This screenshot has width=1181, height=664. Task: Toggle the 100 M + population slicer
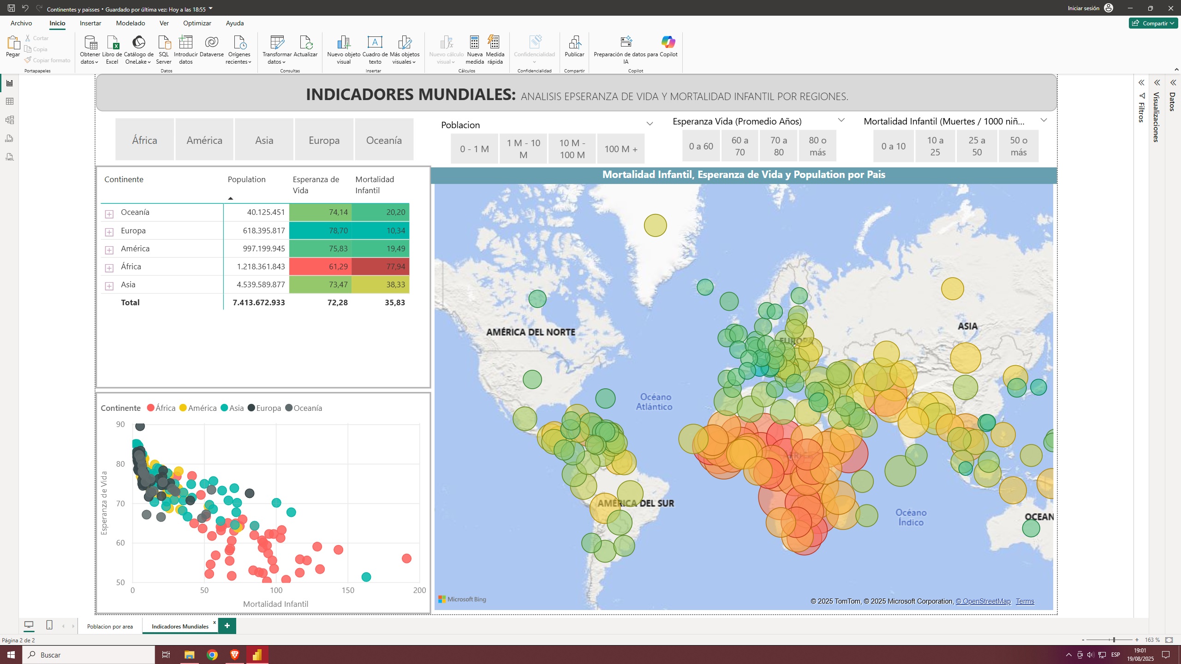tap(620, 149)
